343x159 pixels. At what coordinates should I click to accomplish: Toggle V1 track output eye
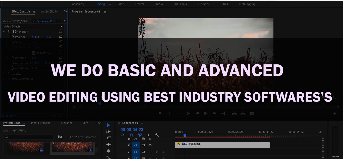[150, 145]
